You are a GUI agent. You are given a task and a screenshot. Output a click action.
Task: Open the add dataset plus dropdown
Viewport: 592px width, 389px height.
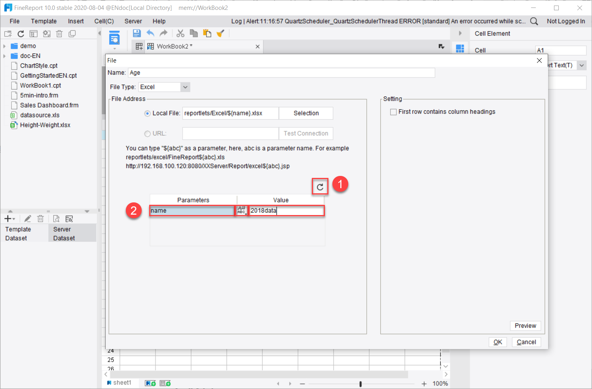tap(9, 219)
